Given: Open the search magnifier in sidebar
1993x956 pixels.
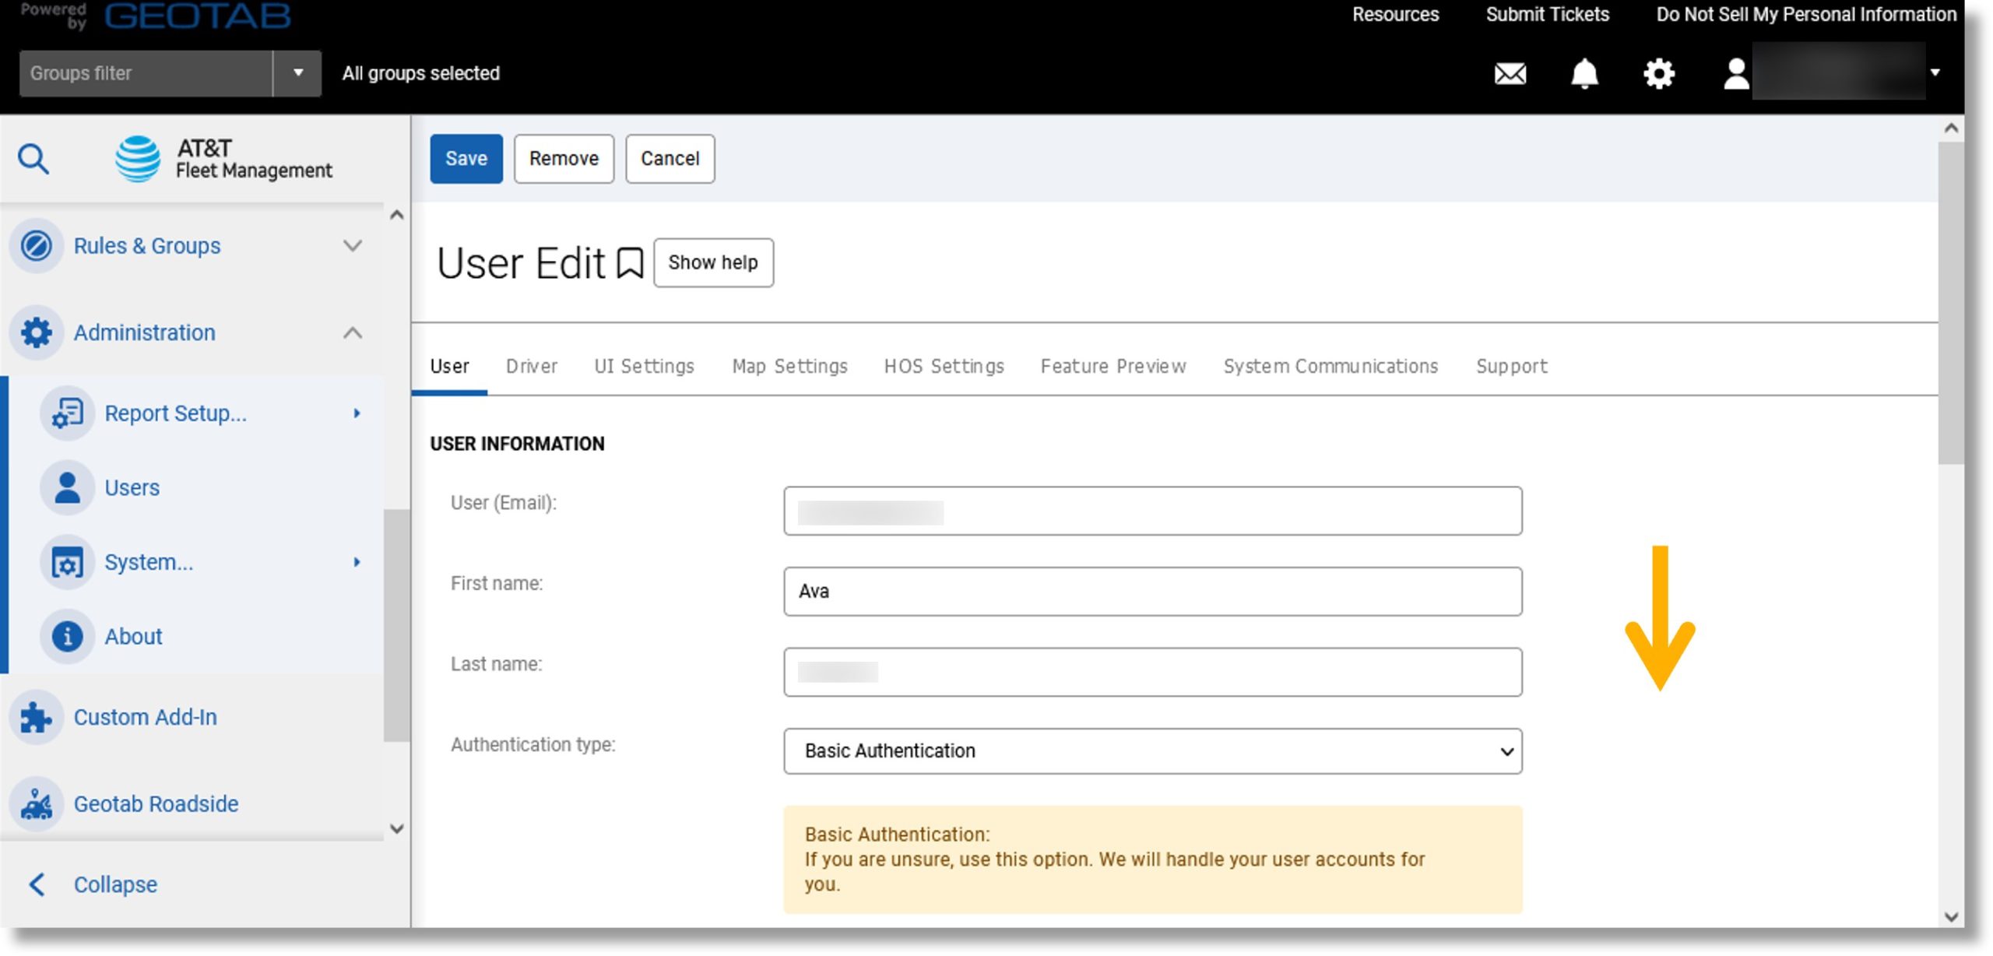Looking at the screenshot, I should pos(33,159).
